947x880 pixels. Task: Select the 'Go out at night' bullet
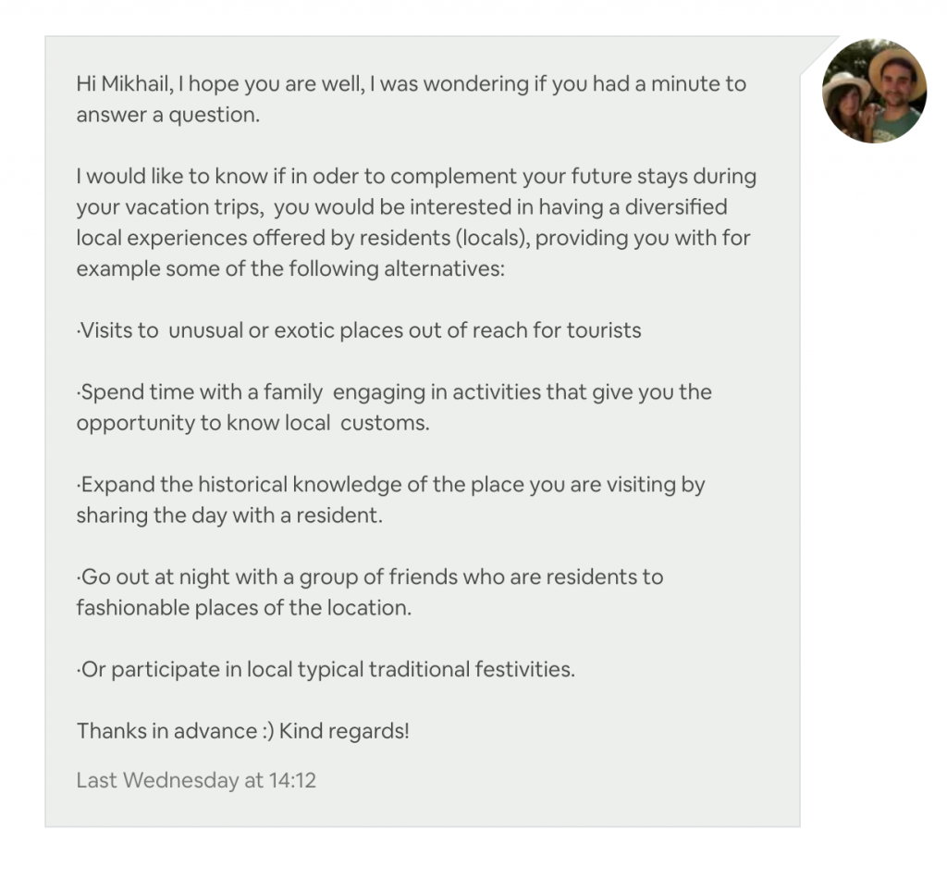pyautogui.click(x=370, y=577)
